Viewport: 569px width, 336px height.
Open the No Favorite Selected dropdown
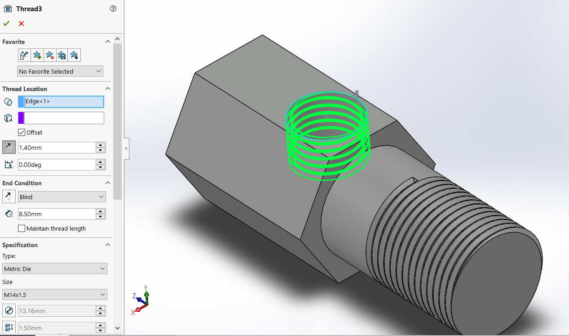pyautogui.click(x=60, y=71)
